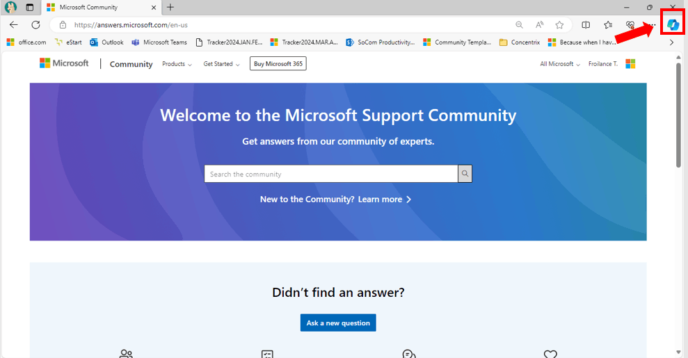Click the people group icon below
The height and width of the screenshot is (358, 688).
[126, 354]
